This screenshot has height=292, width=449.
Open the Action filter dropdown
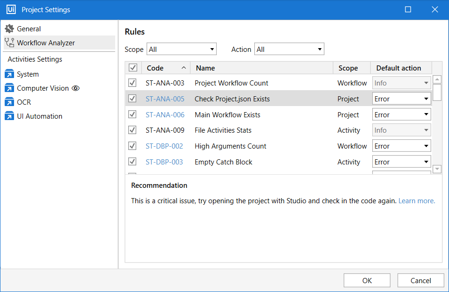tap(289, 49)
